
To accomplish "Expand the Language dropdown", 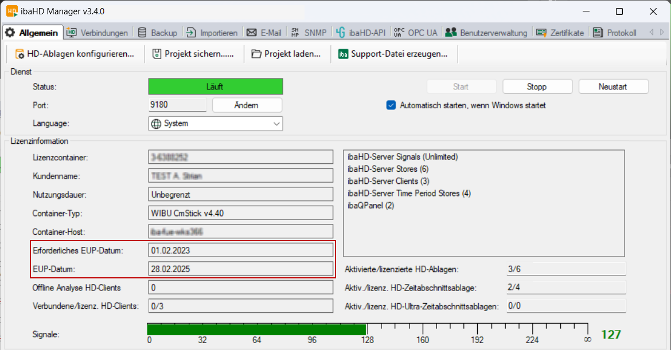I will pos(277,123).
